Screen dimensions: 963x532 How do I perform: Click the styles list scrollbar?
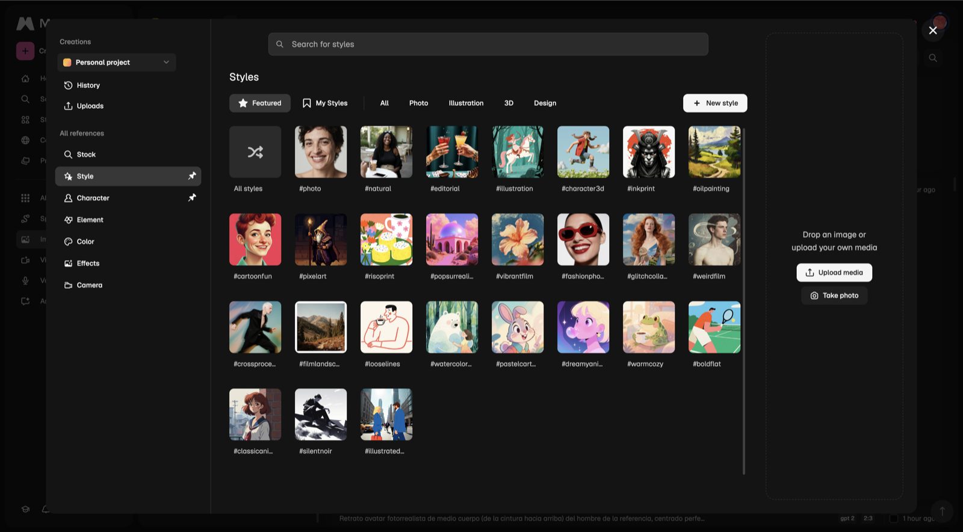click(x=744, y=301)
